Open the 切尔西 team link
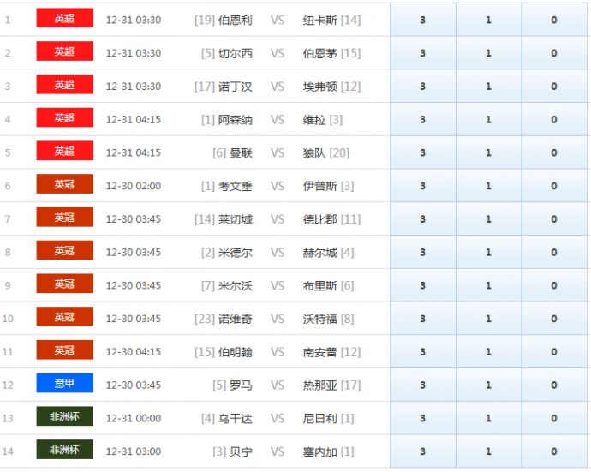Viewport: 591px width, 472px height. 236,53
